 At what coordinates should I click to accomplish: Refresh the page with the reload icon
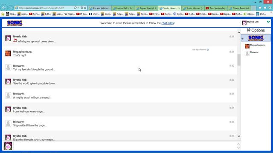point(85,8)
